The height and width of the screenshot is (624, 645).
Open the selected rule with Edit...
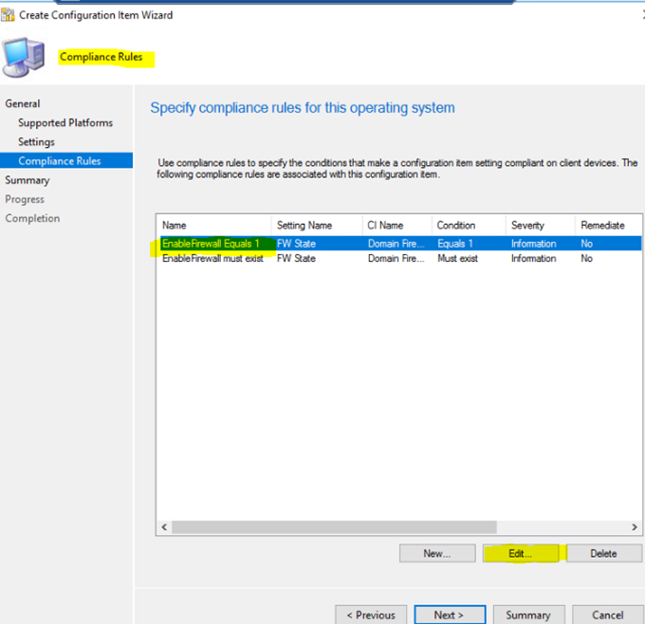521,553
